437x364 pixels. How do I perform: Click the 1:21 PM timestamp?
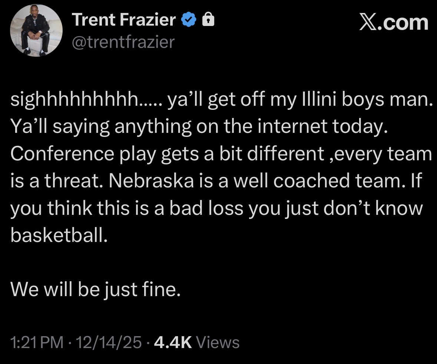pyautogui.click(x=37, y=342)
